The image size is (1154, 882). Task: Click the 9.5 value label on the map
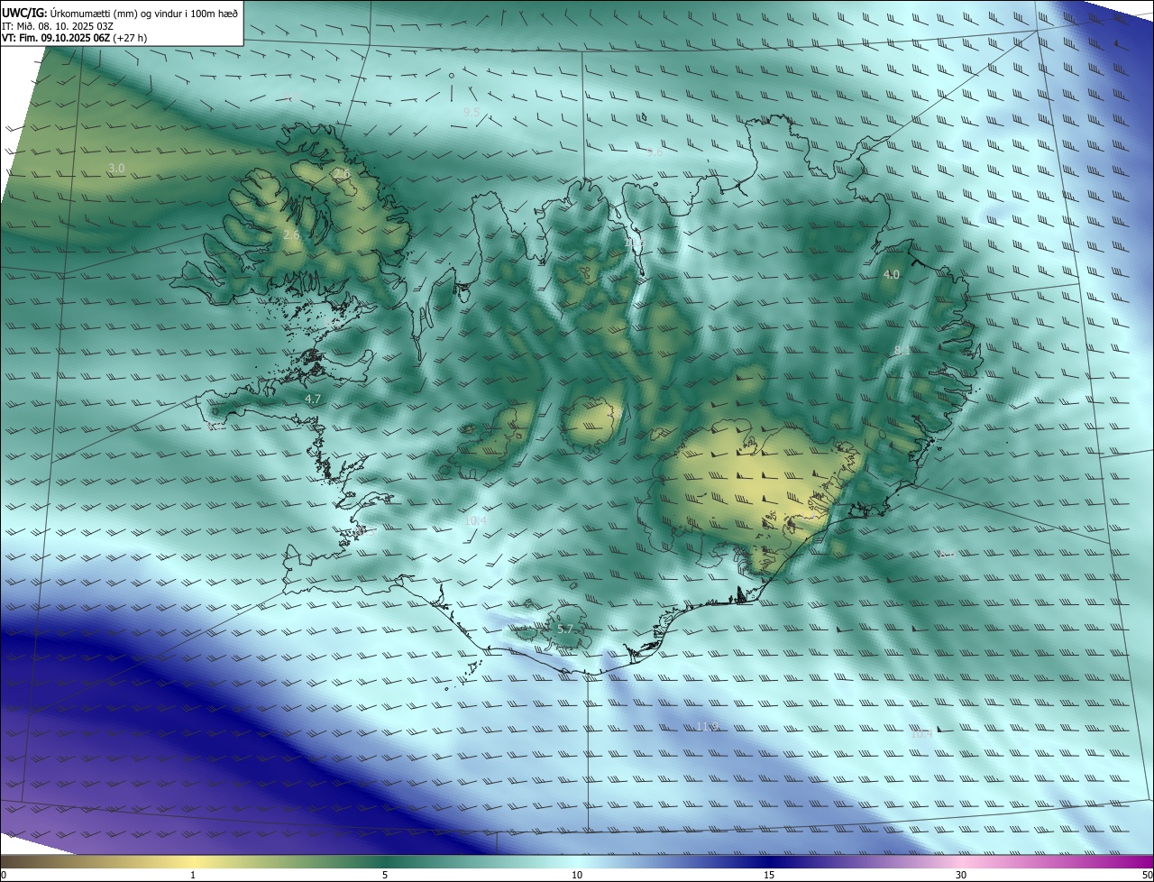coord(472,113)
